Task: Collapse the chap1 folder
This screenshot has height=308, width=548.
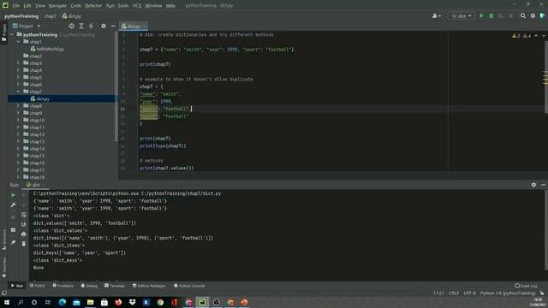Action: click(19, 42)
